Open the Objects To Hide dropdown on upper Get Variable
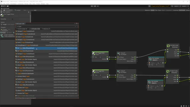 click(156, 63)
